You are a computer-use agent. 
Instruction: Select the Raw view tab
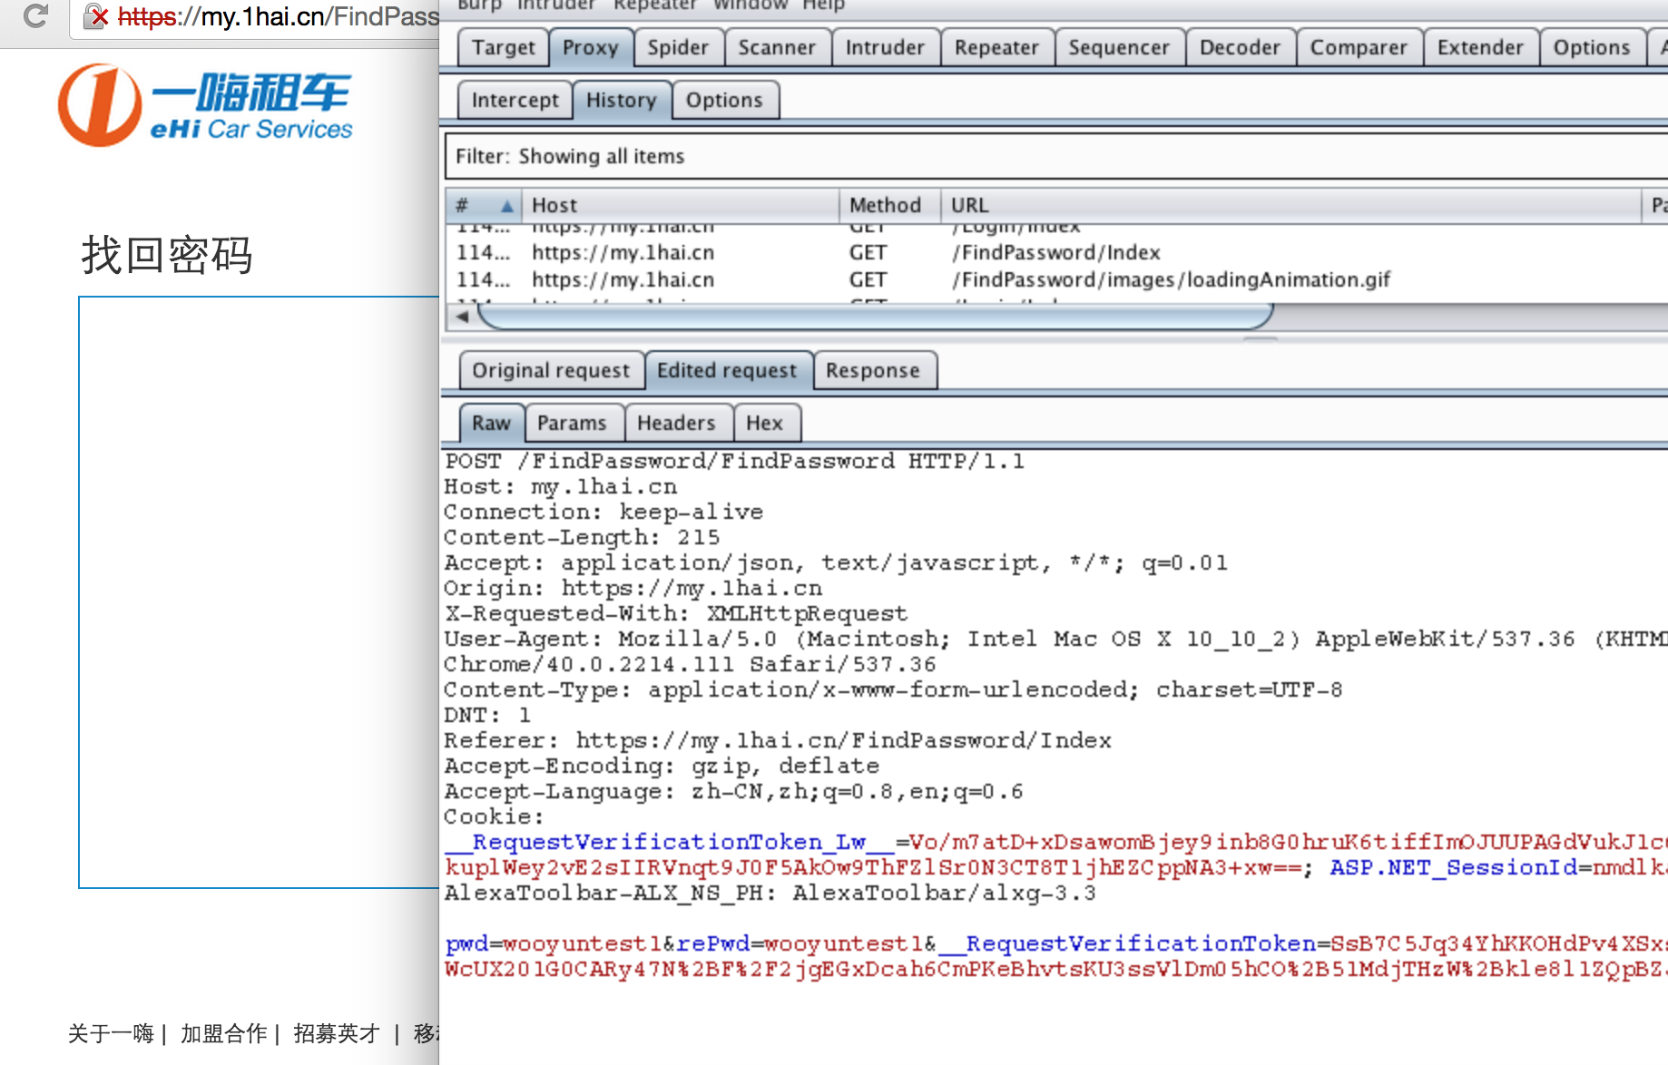click(491, 423)
